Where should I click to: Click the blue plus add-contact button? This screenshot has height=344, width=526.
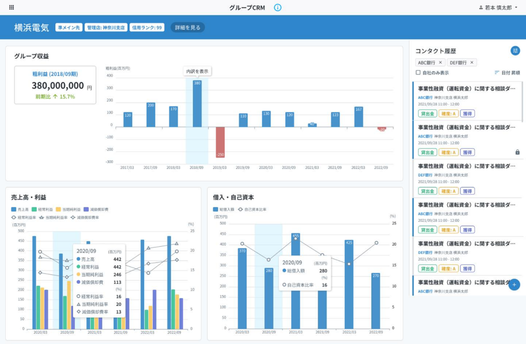(514, 285)
